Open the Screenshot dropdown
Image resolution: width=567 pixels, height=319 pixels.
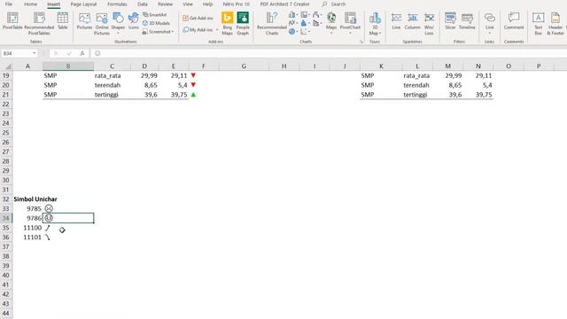tap(158, 32)
